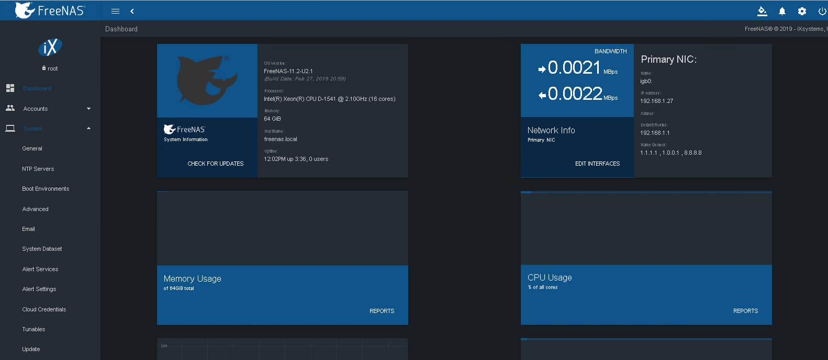Go to Alert Services

[40, 269]
